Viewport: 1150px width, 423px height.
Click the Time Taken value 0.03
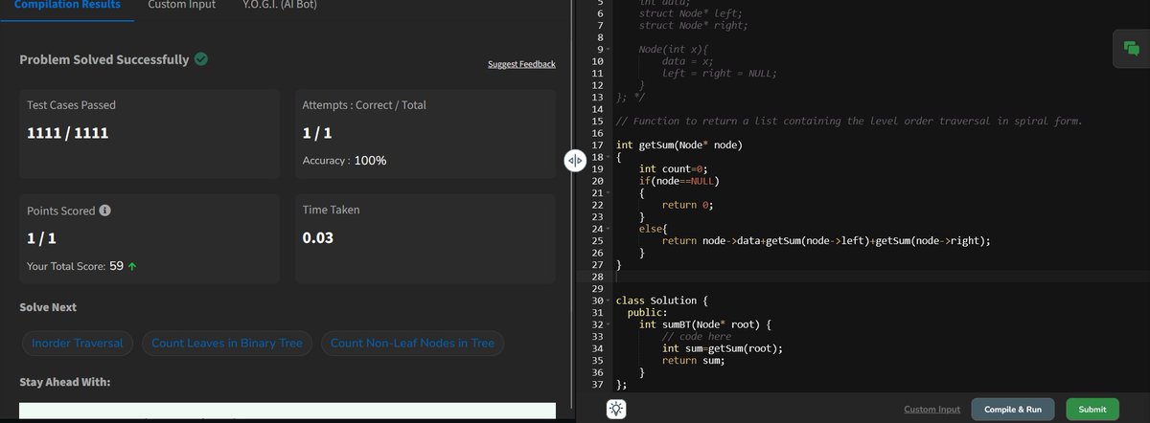[318, 238]
